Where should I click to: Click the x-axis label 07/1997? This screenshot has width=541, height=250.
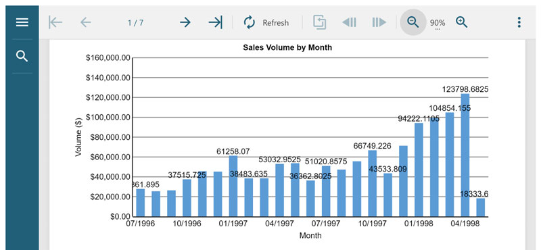point(326,224)
